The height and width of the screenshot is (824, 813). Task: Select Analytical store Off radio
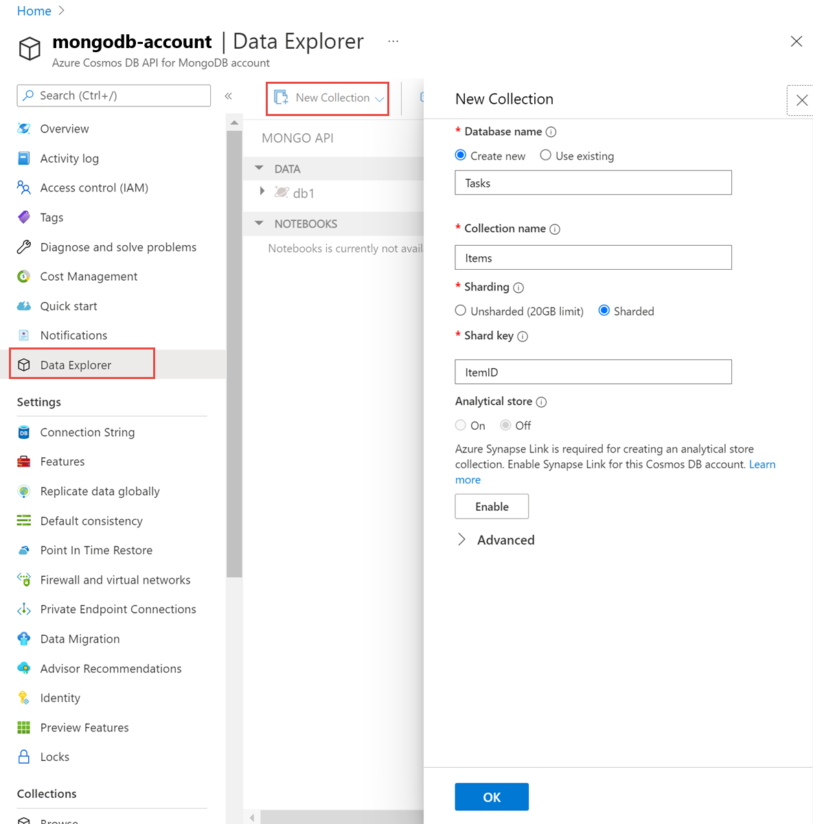click(x=505, y=425)
